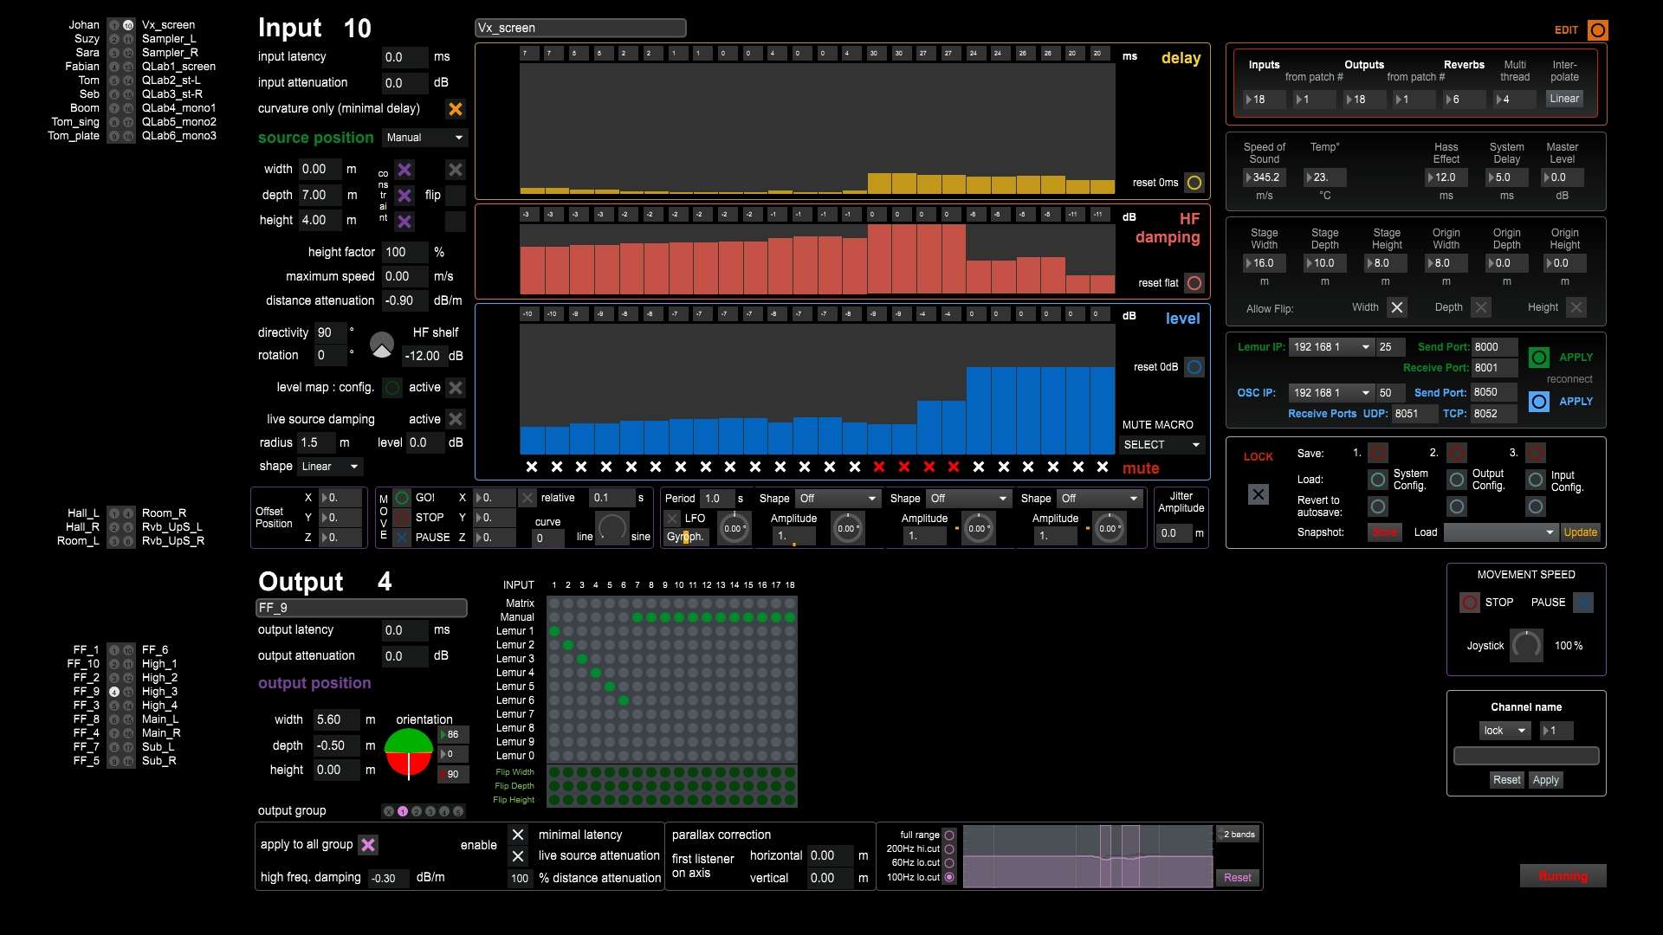
Task: Click the Vx_screen input name field
Action: pyautogui.click(x=580, y=29)
